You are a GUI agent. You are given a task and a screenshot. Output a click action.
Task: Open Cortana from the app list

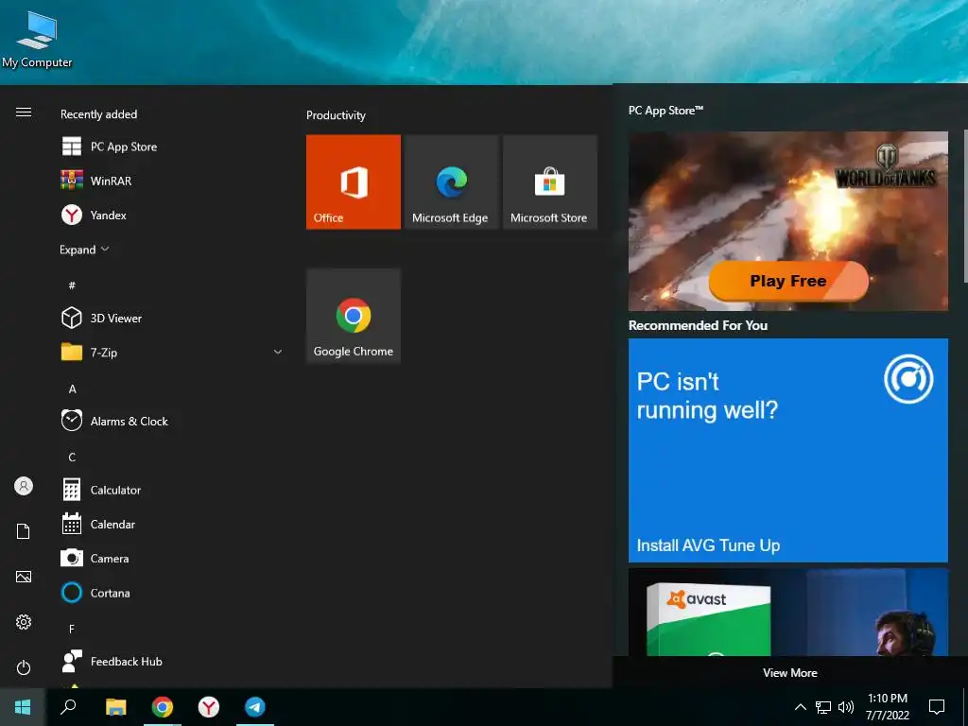click(172, 593)
